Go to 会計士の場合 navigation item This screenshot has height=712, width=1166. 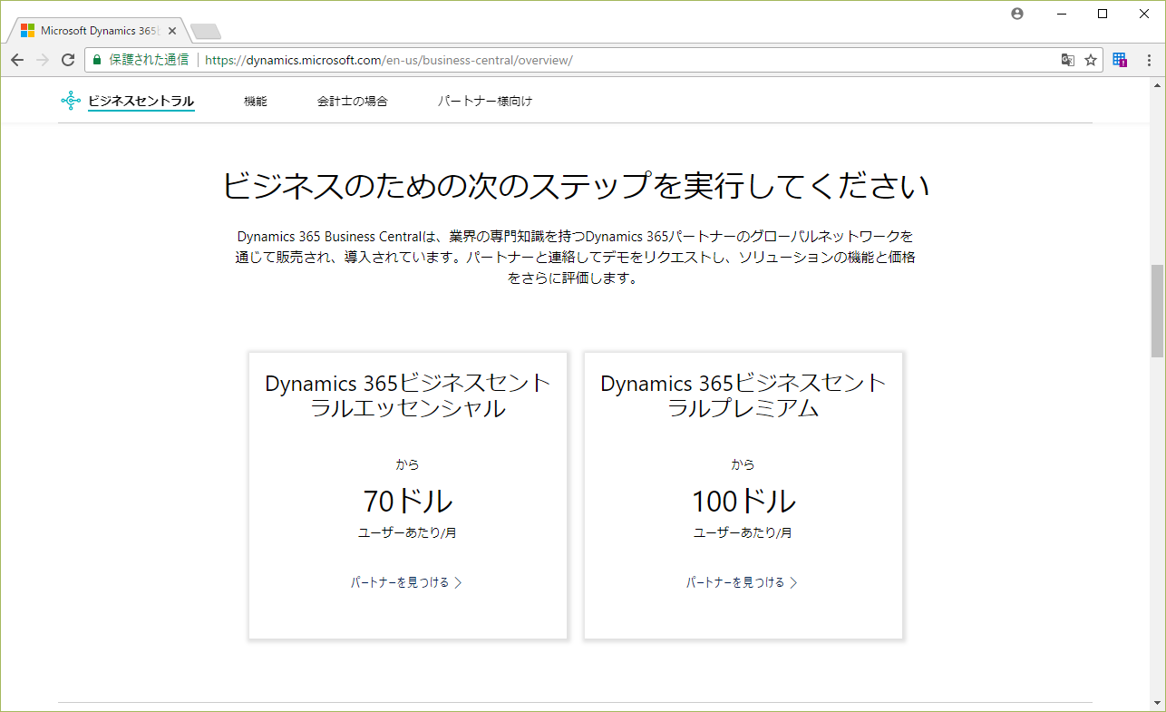coord(353,102)
